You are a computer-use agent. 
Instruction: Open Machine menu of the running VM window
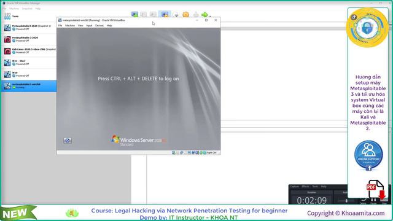click(70, 26)
